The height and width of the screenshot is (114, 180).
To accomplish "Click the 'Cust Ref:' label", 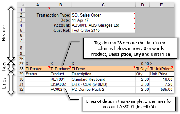I will pyautogui.click(x=62, y=30).
